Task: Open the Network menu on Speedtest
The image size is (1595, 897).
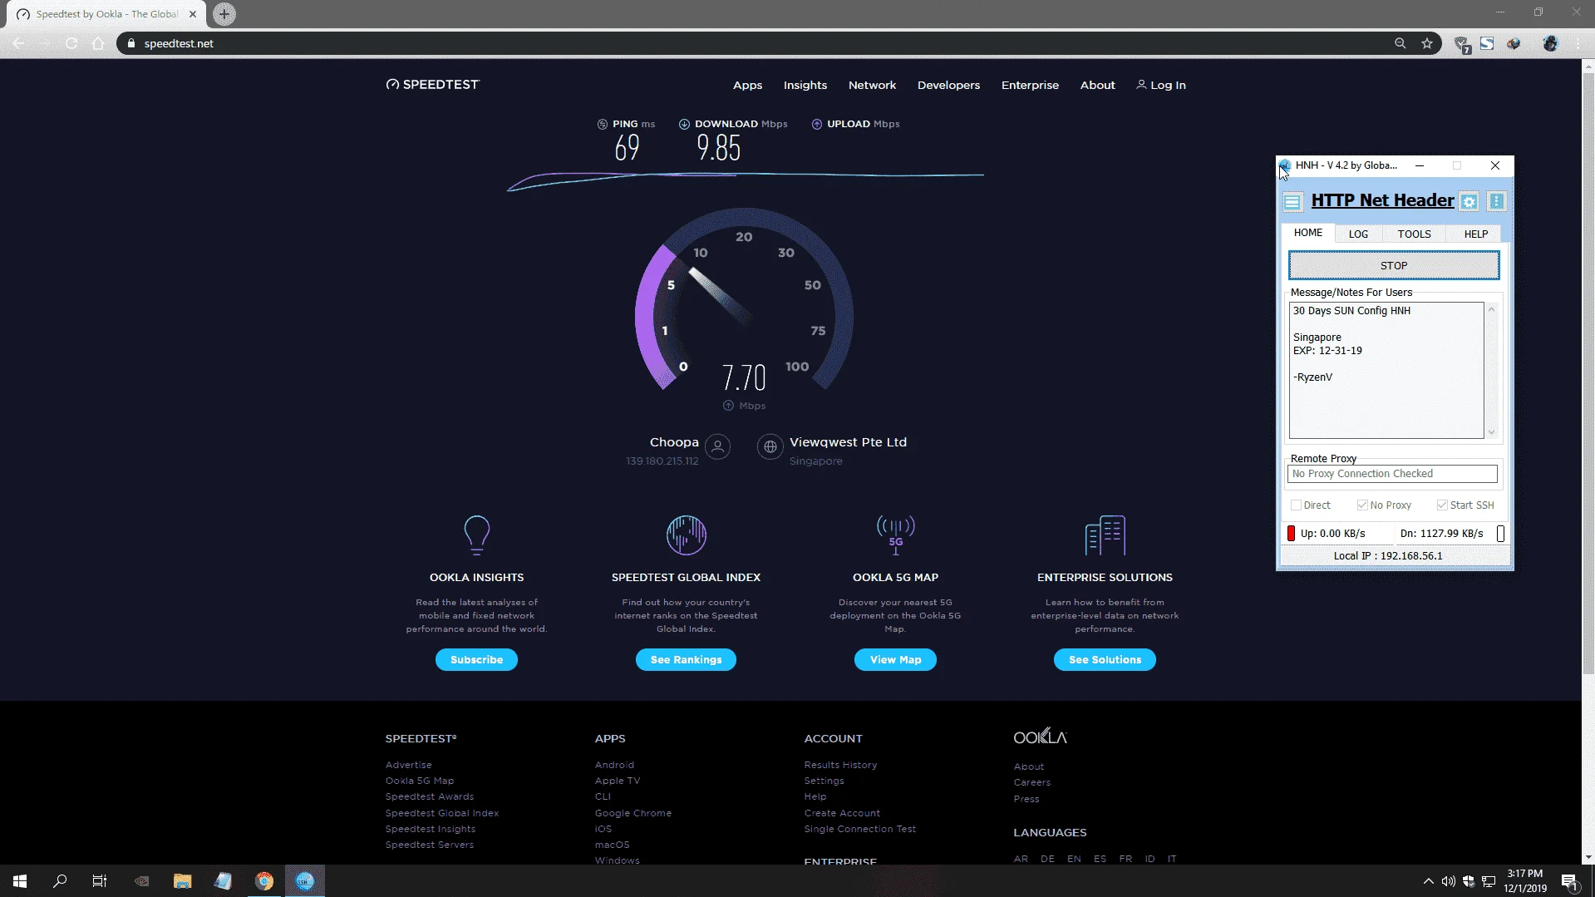Action: click(x=872, y=85)
